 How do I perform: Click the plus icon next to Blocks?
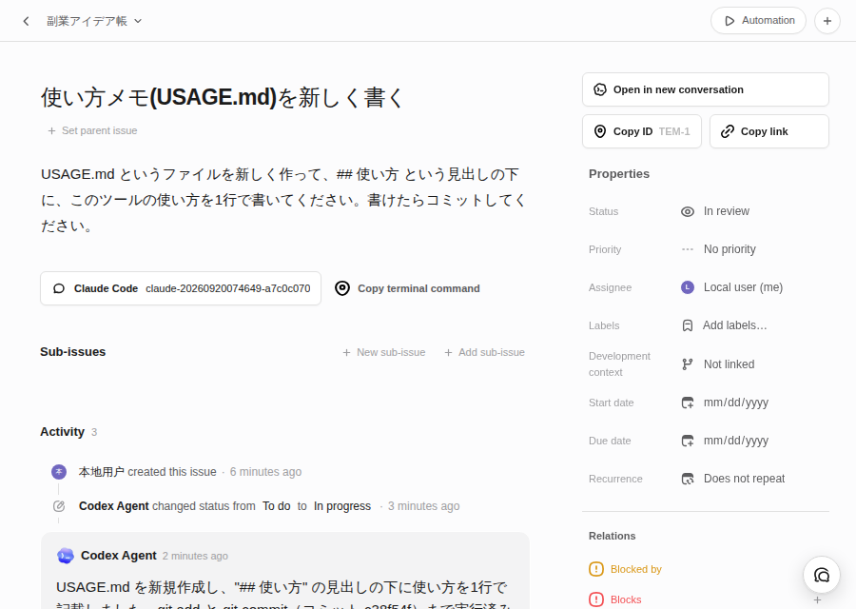click(817, 599)
